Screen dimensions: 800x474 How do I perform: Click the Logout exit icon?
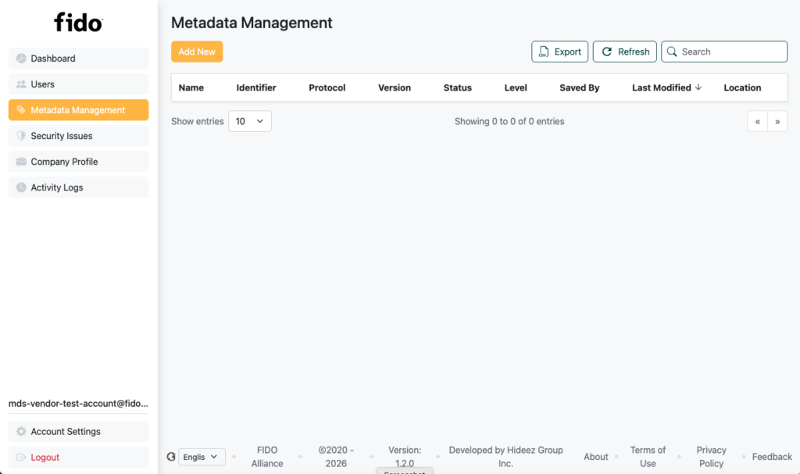[x=21, y=457]
